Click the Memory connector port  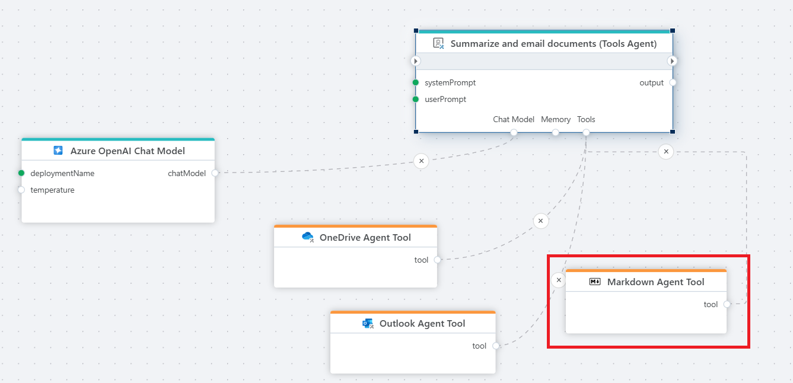(556, 132)
